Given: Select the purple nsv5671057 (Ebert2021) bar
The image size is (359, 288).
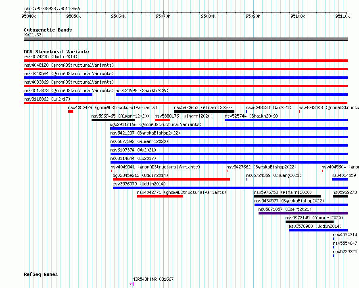Looking at the screenshot, I should (303, 213).
